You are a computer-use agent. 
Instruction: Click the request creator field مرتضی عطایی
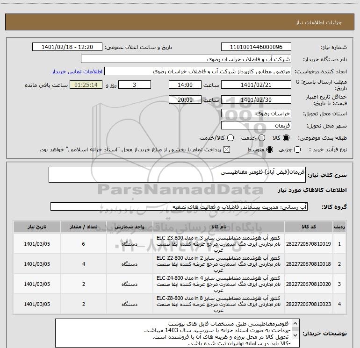pos(198,71)
